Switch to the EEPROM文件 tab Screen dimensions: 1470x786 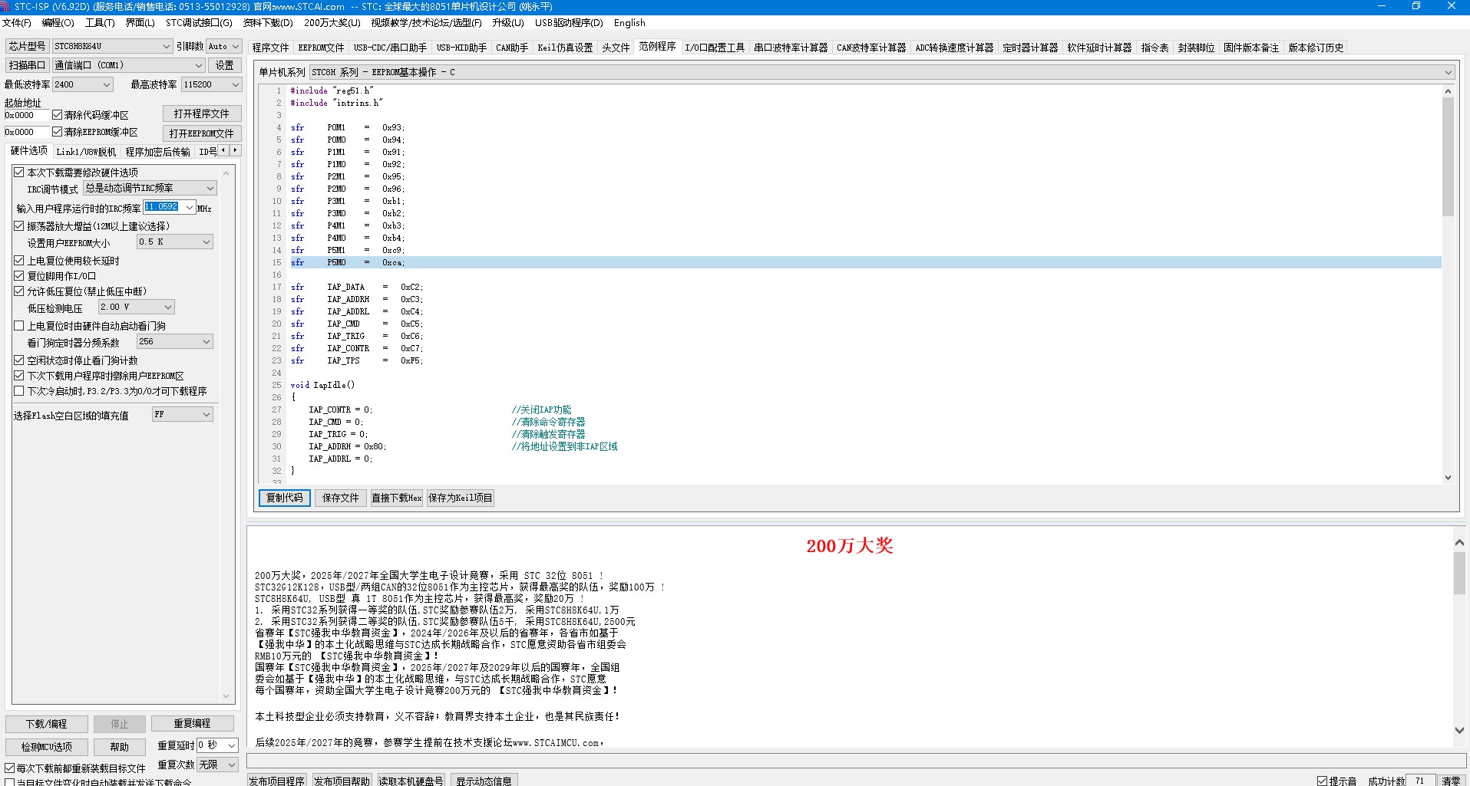321,48
